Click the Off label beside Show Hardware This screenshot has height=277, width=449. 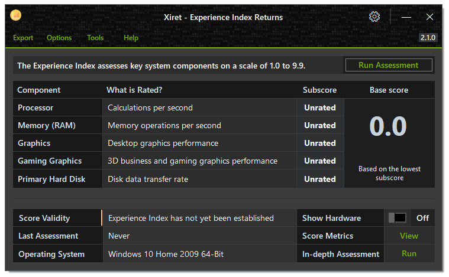point(422,218)
